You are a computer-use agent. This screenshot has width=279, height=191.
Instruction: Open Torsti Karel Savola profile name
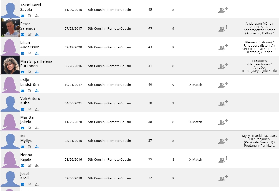coord(31,7)
